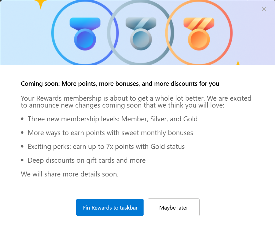Select the membership levels bullet point

[x=112, y=119]
